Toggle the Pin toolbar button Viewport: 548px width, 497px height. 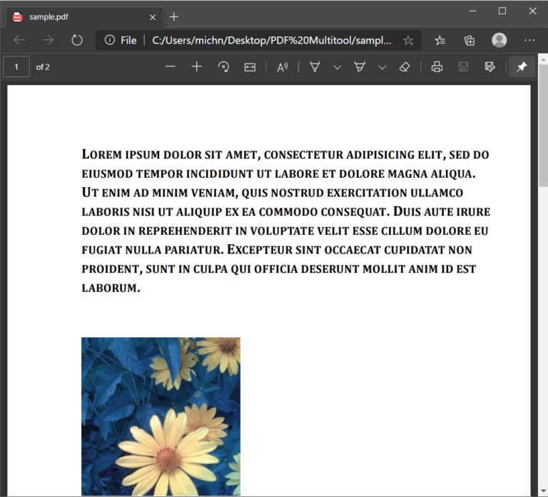[x=522, y=66]
